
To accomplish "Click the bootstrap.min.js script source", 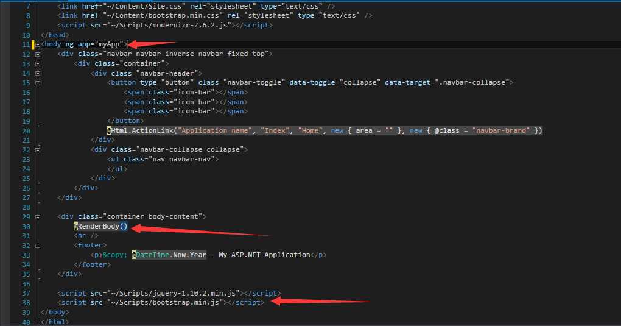I will [165, 302].
